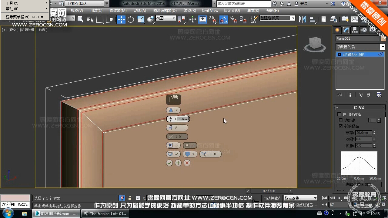388x218 pixels.
Task: Open the 修改器列表 modifier list dropdown
Action: 360,47
